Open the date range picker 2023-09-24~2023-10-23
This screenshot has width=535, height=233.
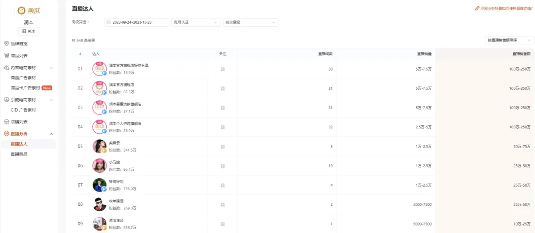point(137,22)
